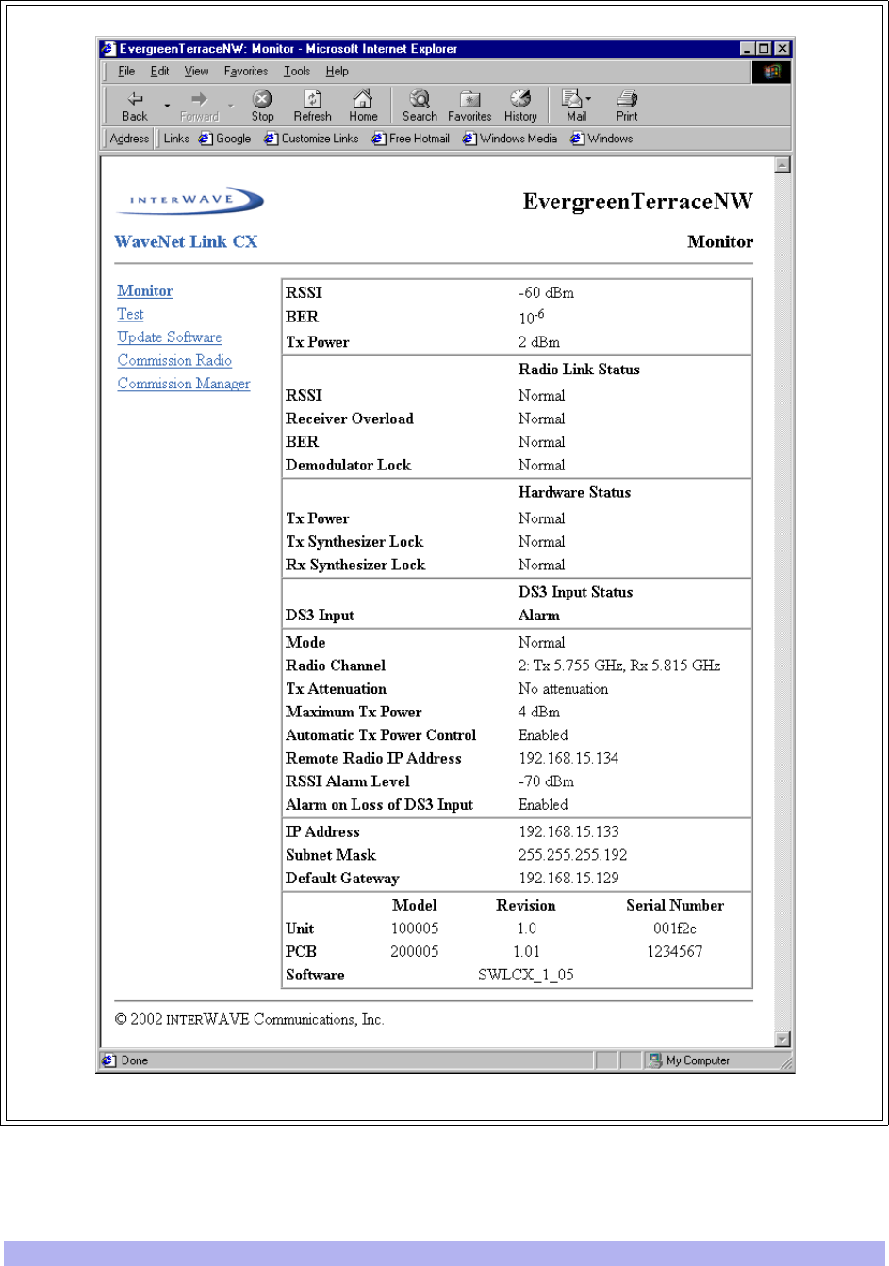Stop page loading with Stop button
The width and height of the screenshot is (889, 1266).
pos(262,106)
